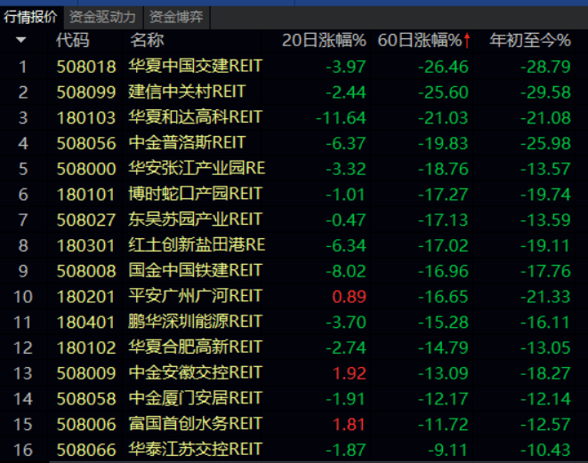Screen dimensions: 588x463
Task: Click red 20-day value 1.92
Action: (x=349, y=373)
